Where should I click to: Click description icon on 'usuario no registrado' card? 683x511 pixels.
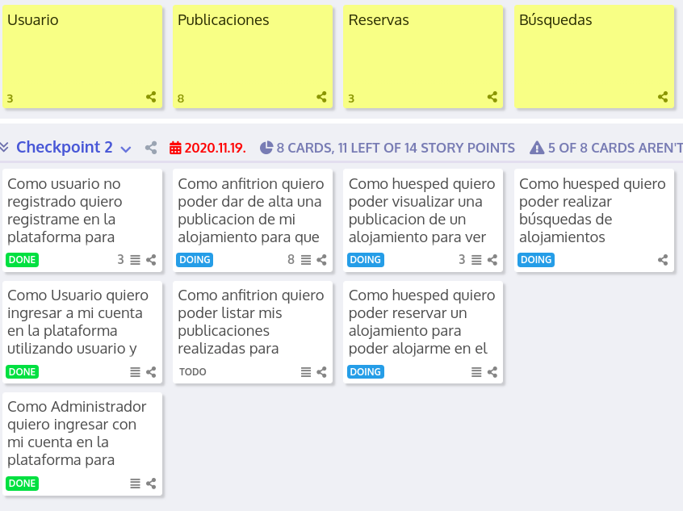(x=136, y=260)
